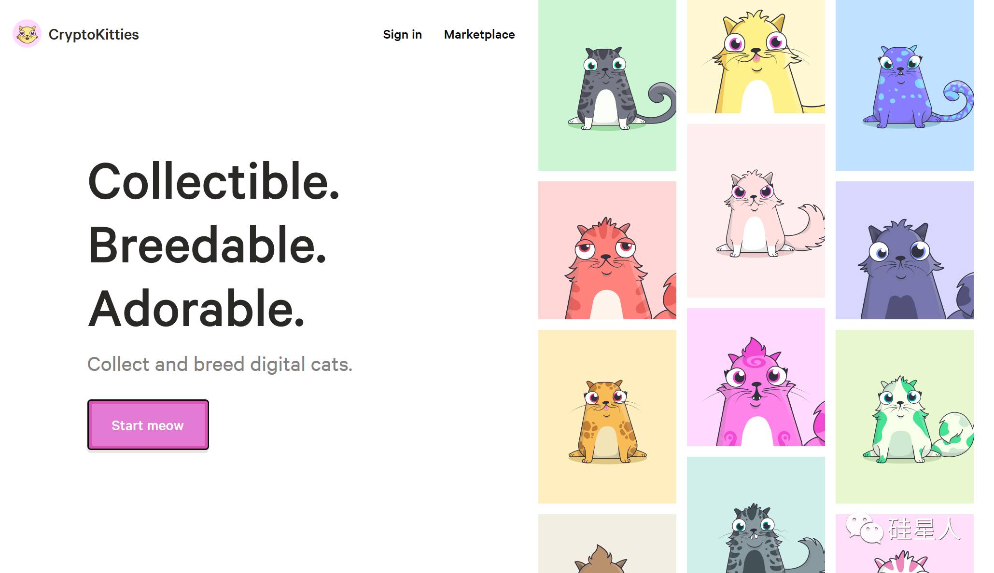Open the pale pink fluffy cat card

[756, 211]
